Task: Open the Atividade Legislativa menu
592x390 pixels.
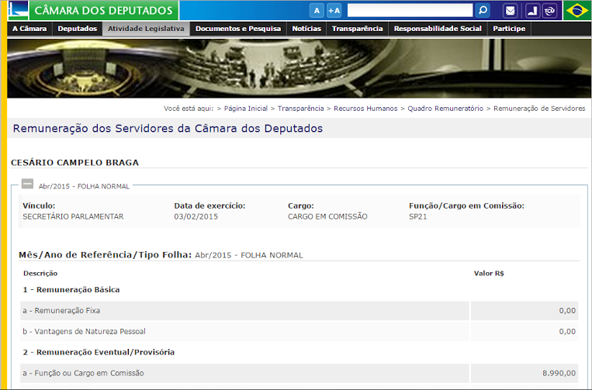Action: coord(146,29)
